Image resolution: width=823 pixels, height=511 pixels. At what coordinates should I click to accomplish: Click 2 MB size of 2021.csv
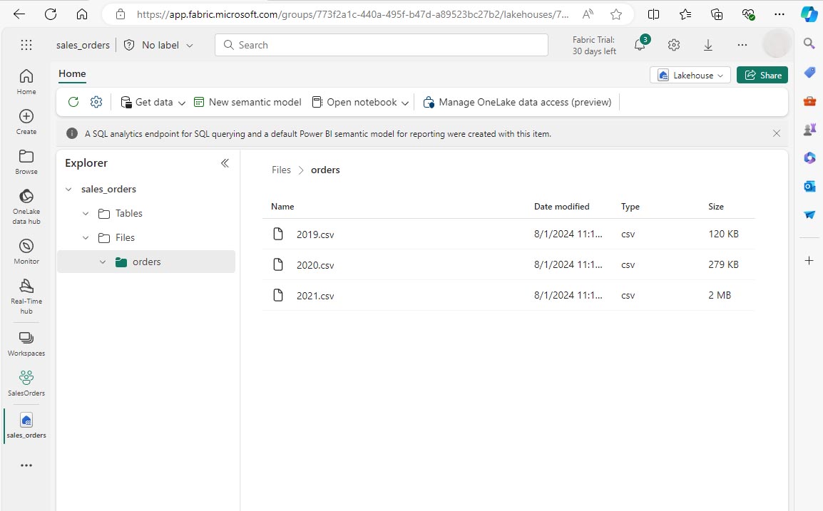click(x=720, y=295)
